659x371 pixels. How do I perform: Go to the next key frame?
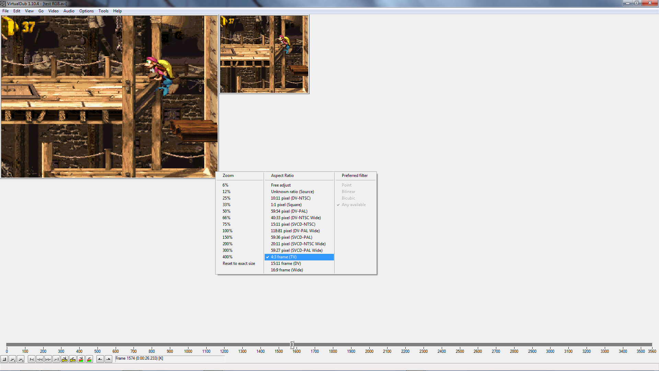(x=73, y=359)
